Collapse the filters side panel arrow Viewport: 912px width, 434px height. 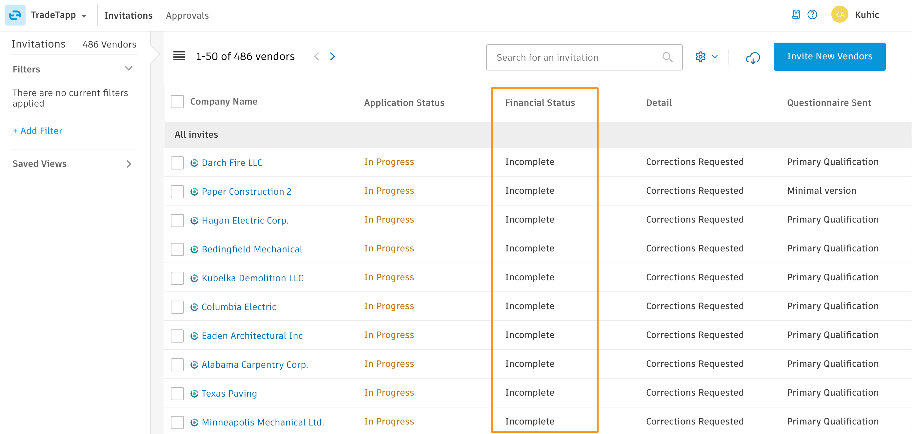pos(155,55)
